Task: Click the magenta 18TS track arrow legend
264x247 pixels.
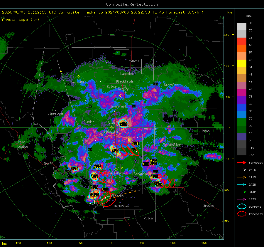Action: click(242, 199)
